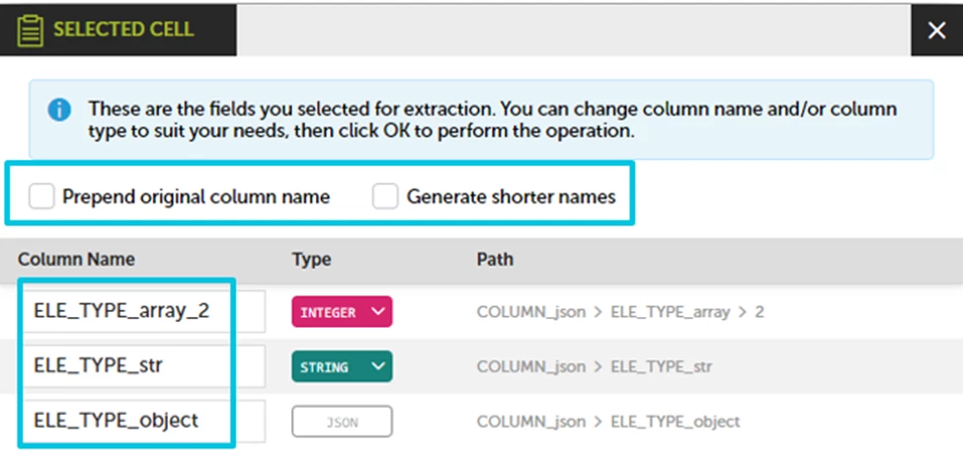Viewport: 963px width, 476px height.
Task: Click the Column Name header
Action: pyautogui.click(x=76, y=260)
